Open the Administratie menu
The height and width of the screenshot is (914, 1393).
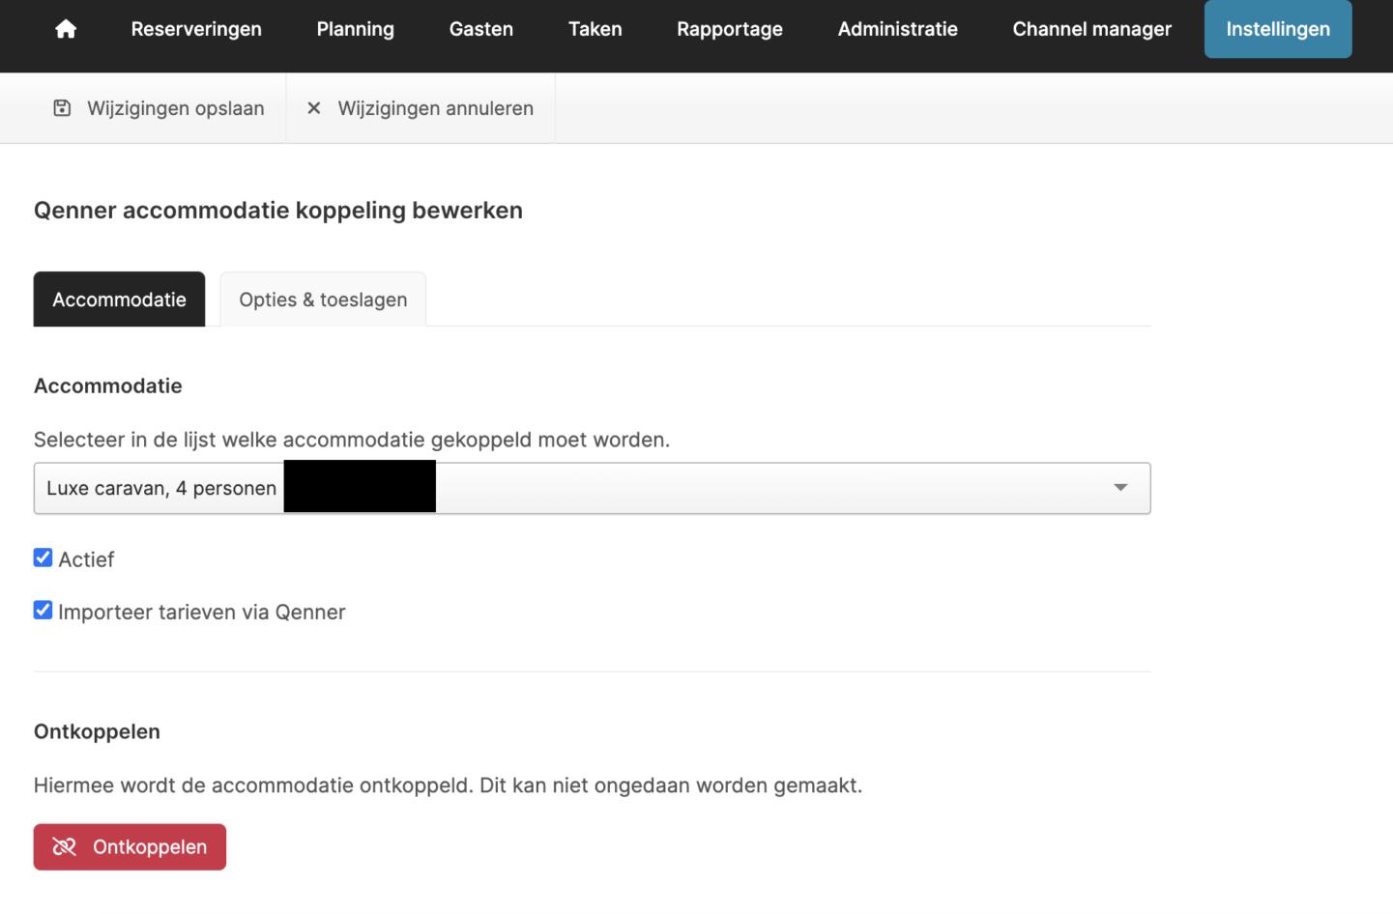tap(897, 29)
